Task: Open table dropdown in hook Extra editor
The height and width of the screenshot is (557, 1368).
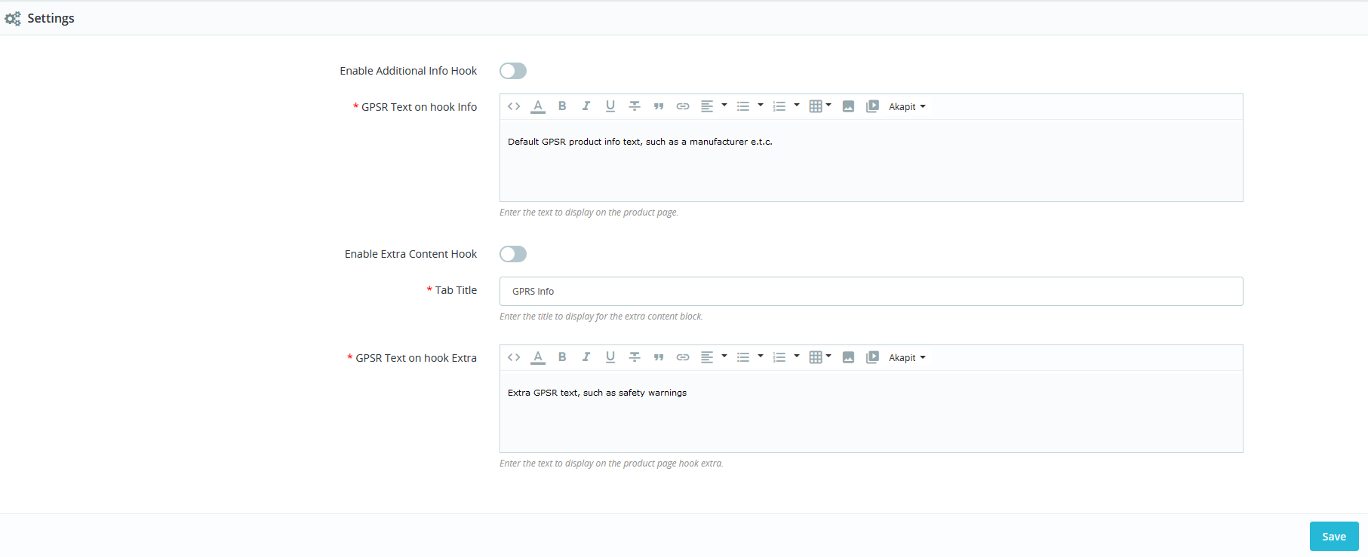Action: [x=819, y=357]
